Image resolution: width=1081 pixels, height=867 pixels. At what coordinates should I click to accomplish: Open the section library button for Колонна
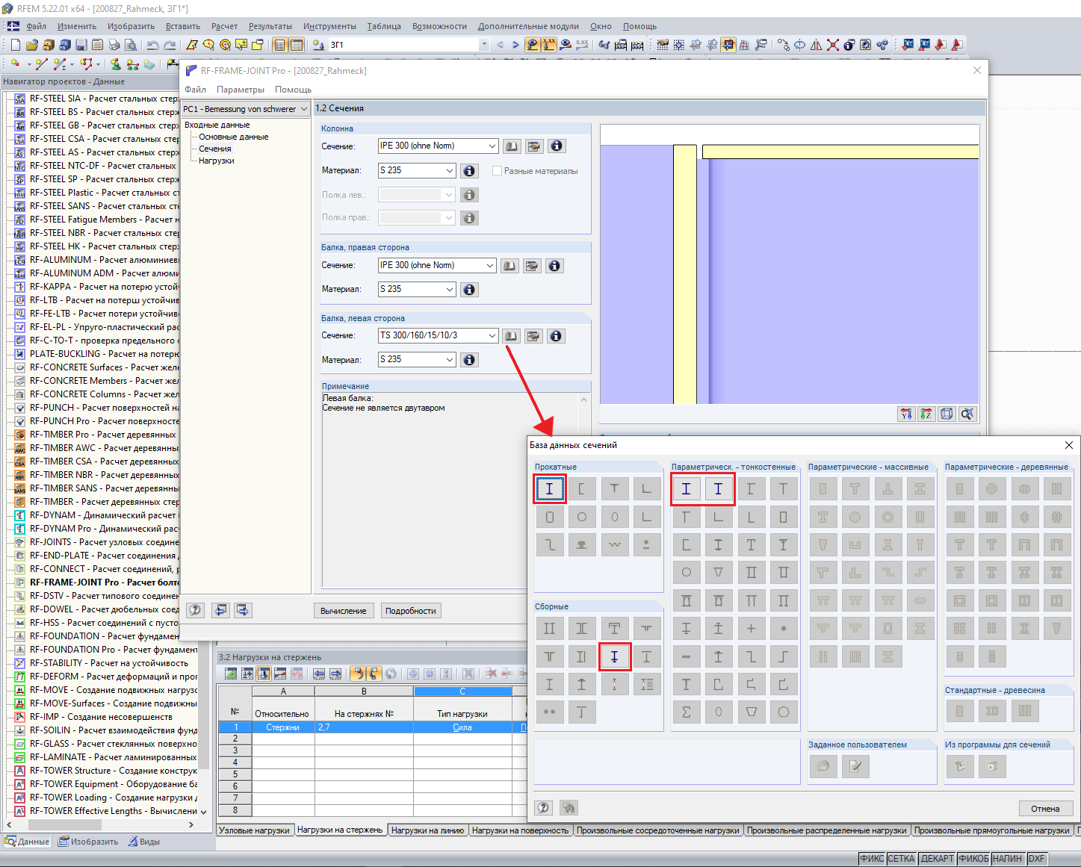tap(512, 146)
